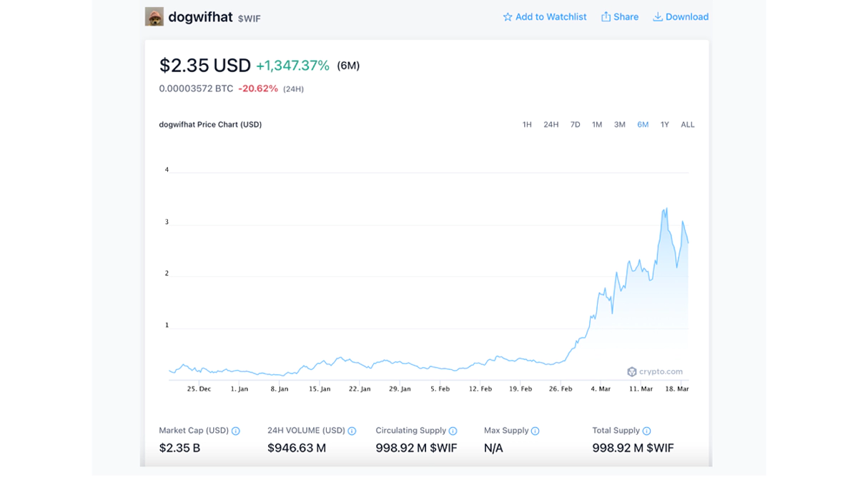Open the 24H Volume info icon
Screen dimensions: 858x482
point(352,431)
